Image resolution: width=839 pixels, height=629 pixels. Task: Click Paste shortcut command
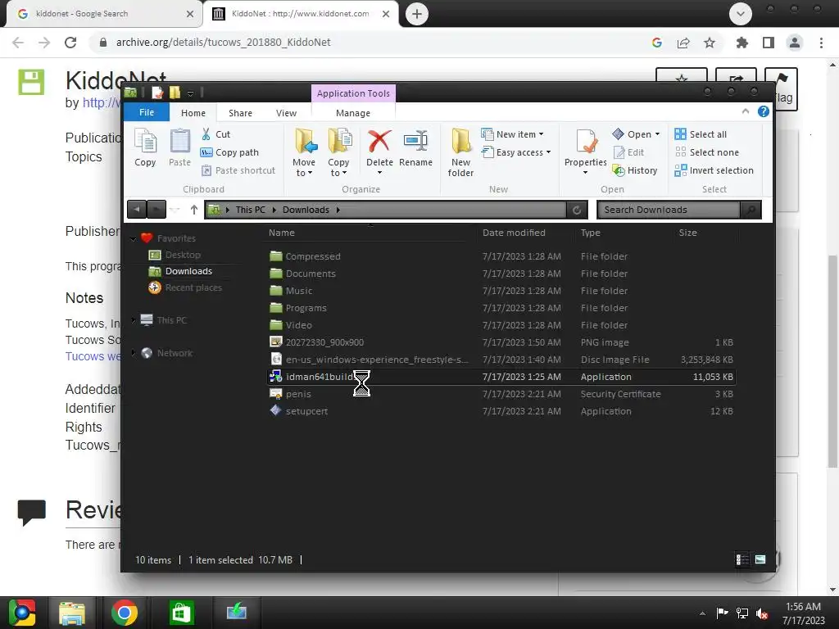(x=238, y=170)
